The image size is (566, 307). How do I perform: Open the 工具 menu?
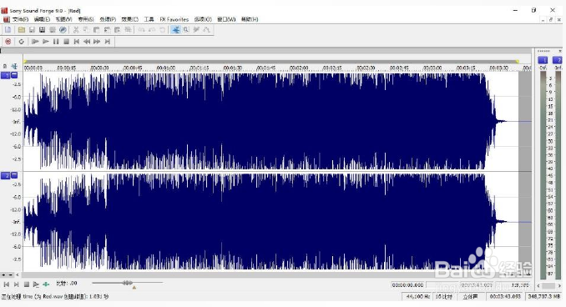point(149,19)
